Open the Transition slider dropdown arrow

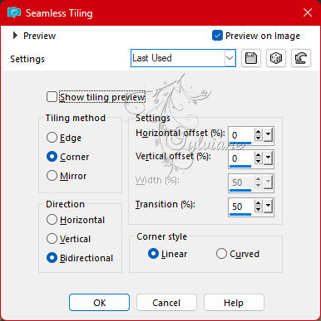pyautogui.click(x=268, y=206)
